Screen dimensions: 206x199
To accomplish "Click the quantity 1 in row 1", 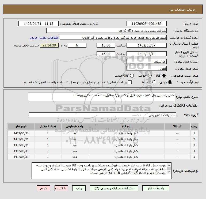I will pos(48,133).
